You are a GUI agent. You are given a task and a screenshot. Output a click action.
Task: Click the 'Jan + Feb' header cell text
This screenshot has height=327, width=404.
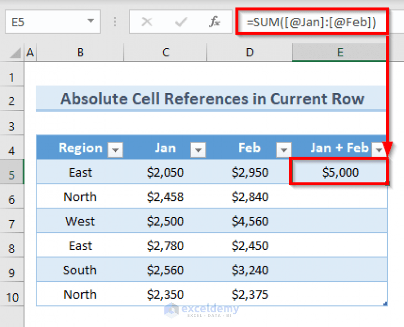pyautogui.click(x=340, y=148)
